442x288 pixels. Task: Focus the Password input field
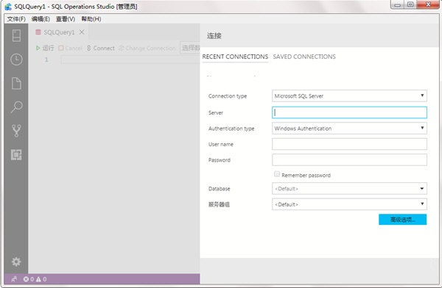click(349, 159)
